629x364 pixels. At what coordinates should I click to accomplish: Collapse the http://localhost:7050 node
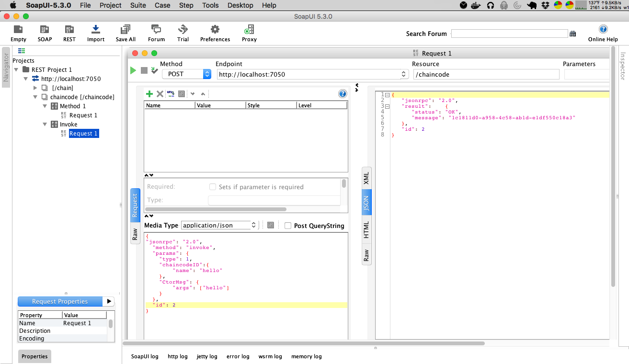click(26, 79)
